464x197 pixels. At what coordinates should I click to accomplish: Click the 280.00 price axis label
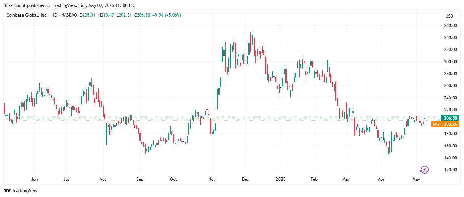[450, 74]
